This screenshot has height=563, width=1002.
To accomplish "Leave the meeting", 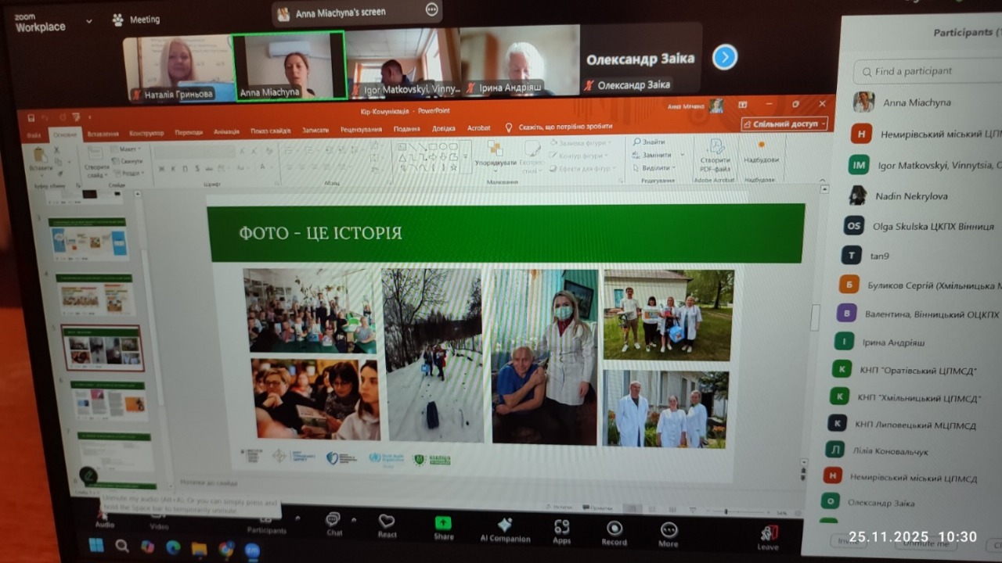I will coord(768,536).
